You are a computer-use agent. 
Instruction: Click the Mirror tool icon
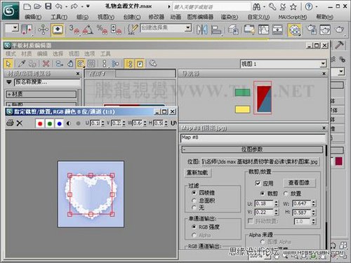coord(201,29)
